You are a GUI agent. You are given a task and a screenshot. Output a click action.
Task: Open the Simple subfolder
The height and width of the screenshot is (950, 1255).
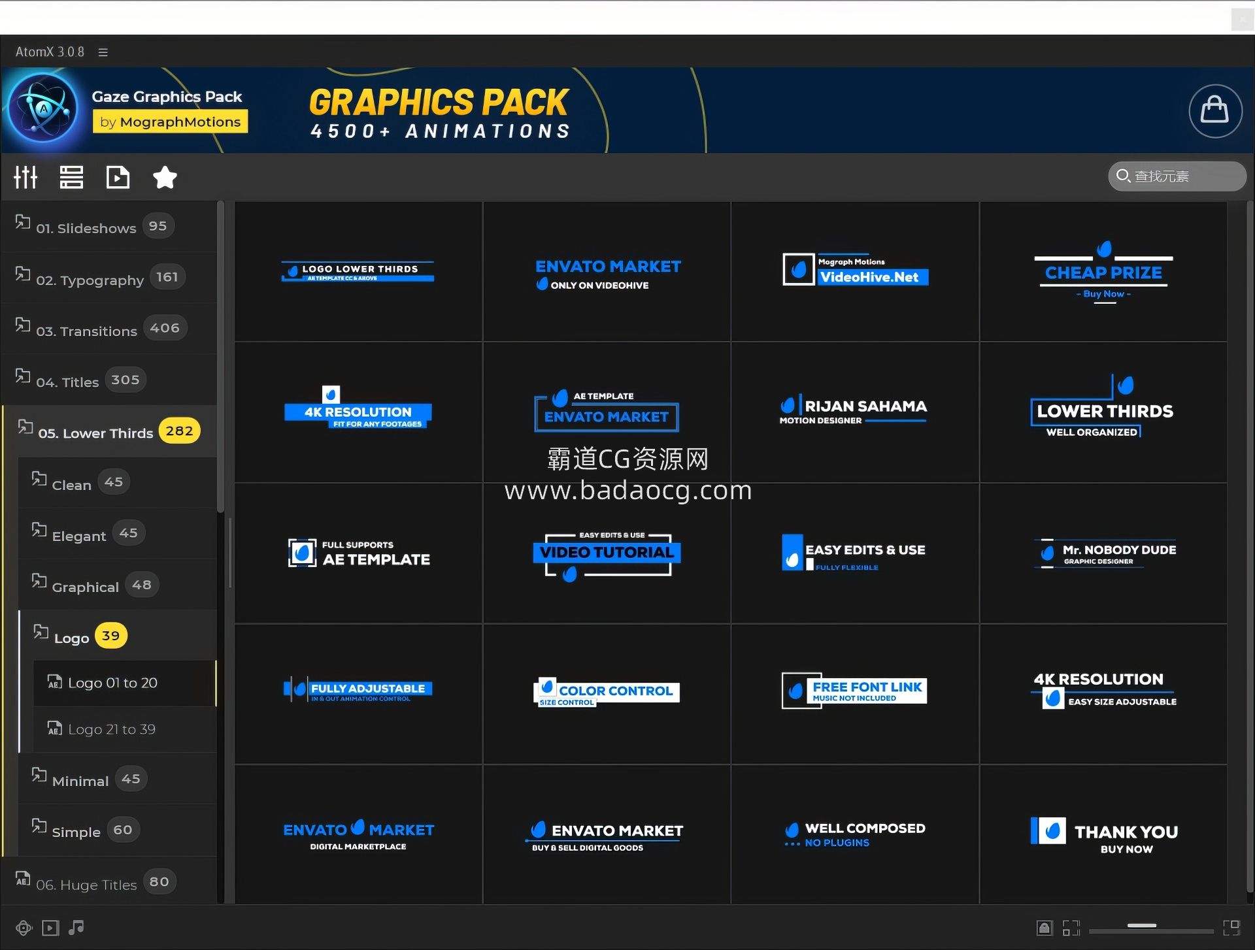pyautogui.click(x=118, y=830)
